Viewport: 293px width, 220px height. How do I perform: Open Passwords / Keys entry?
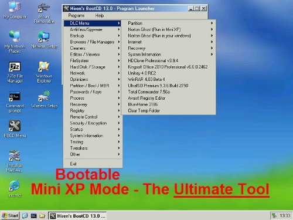(93, 92)
